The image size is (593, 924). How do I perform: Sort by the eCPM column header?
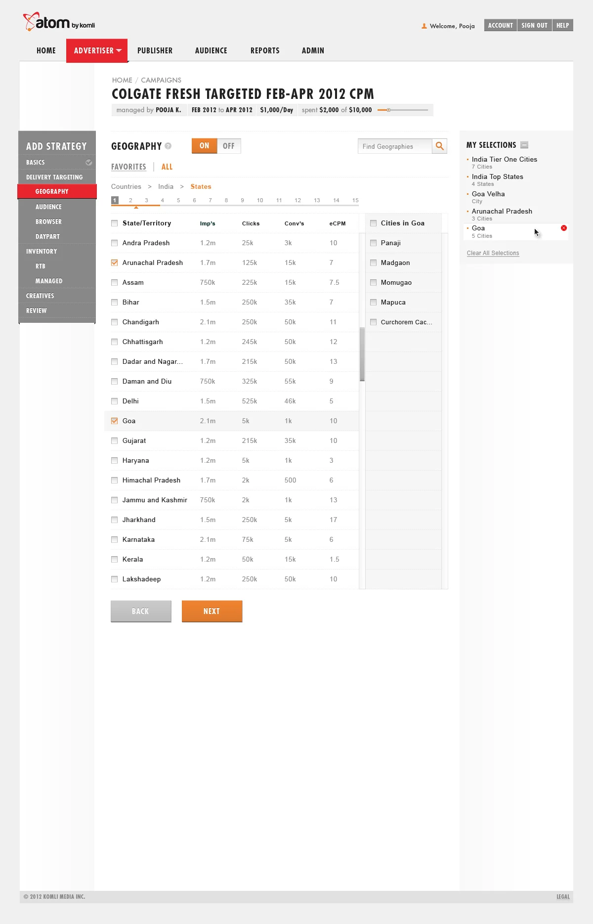click(x=338, y=223)
